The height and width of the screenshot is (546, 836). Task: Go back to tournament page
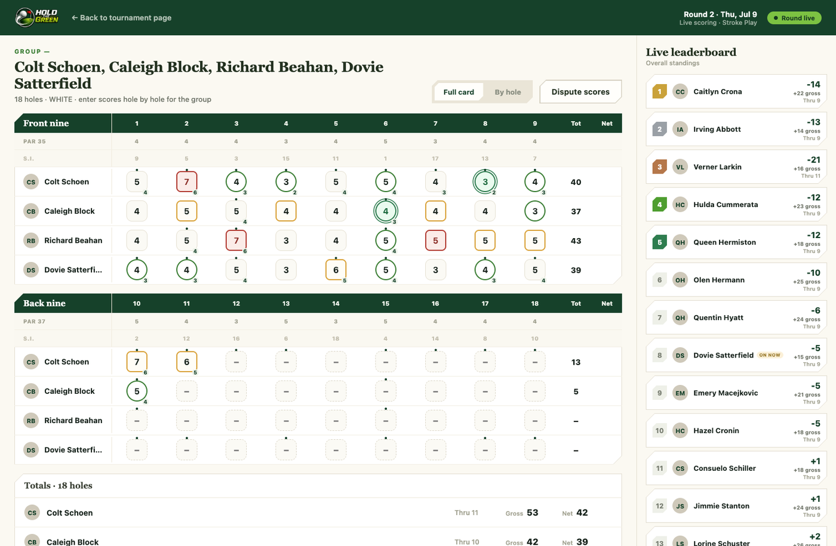(x=121, y=18)
